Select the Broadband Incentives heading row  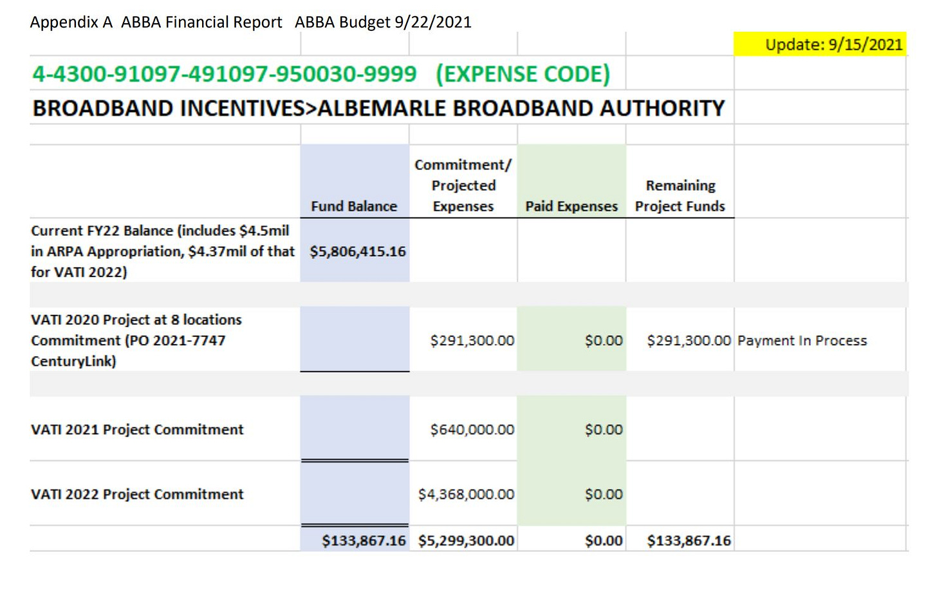(378, 108)
